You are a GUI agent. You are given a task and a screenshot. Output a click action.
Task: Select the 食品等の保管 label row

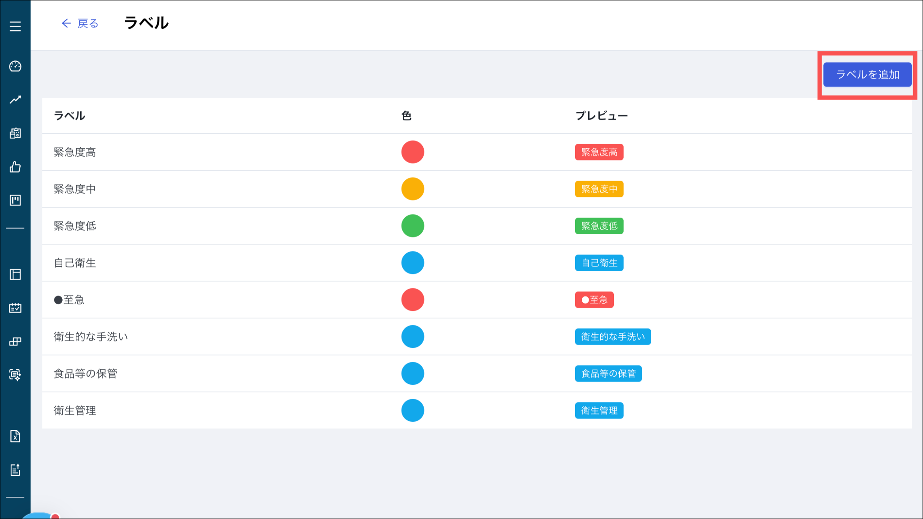(x=86, y=373)
